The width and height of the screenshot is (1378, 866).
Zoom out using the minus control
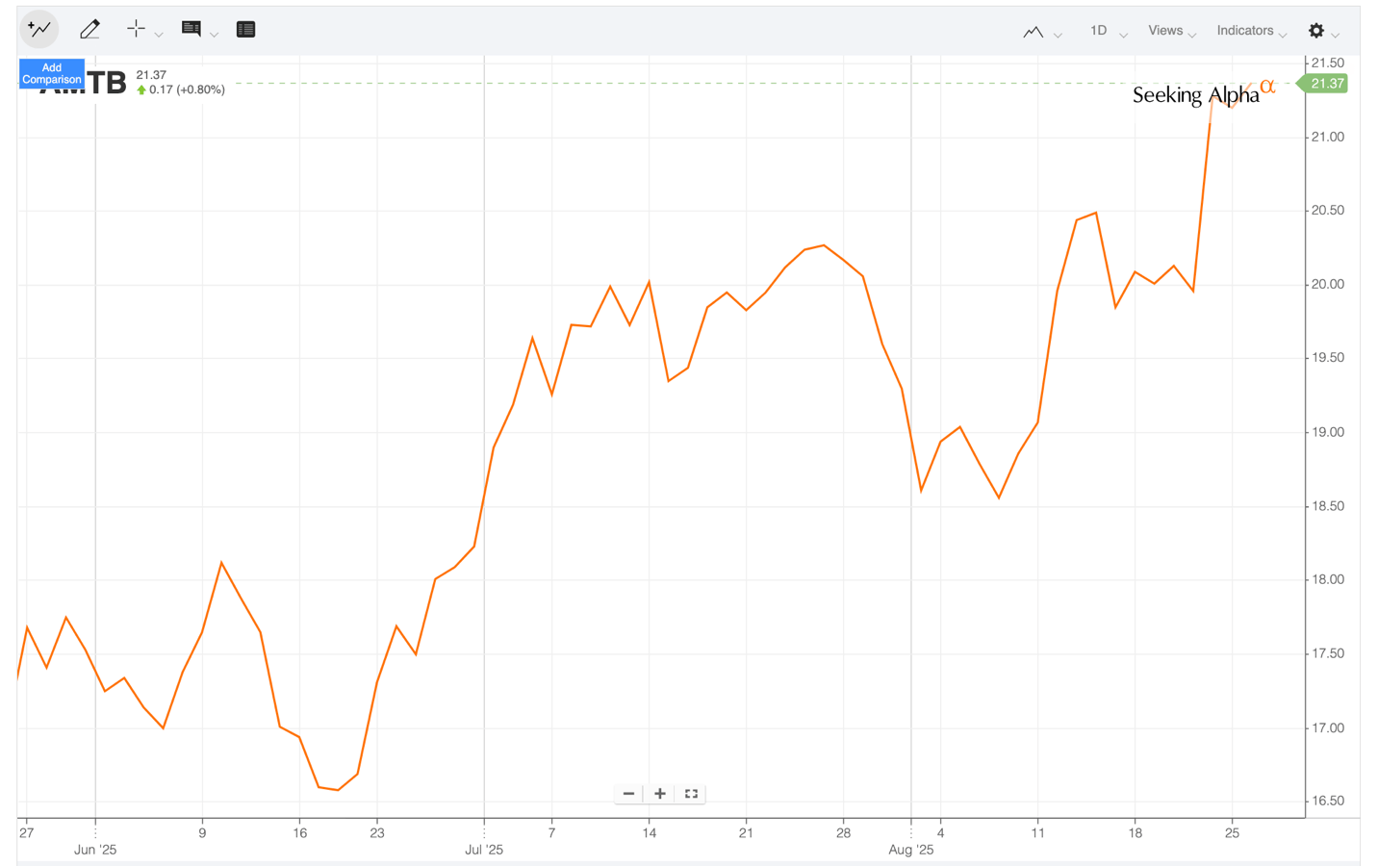pos(628,793)
